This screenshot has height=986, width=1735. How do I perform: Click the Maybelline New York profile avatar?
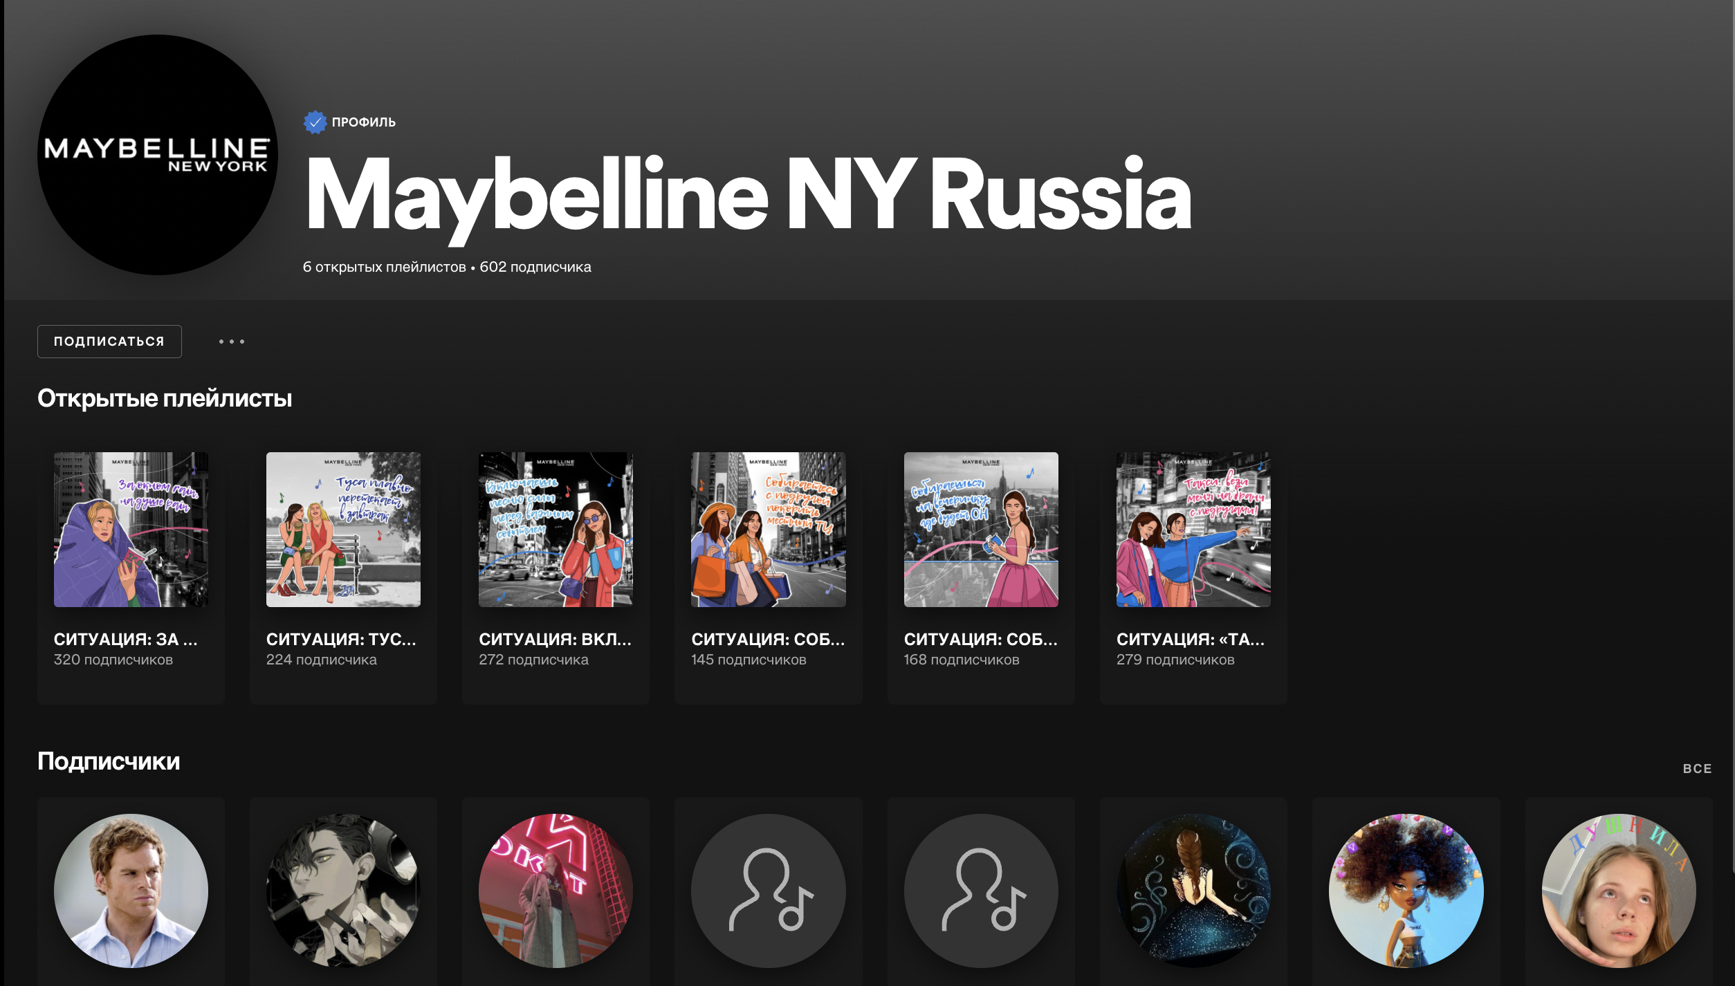click(158, 155)
